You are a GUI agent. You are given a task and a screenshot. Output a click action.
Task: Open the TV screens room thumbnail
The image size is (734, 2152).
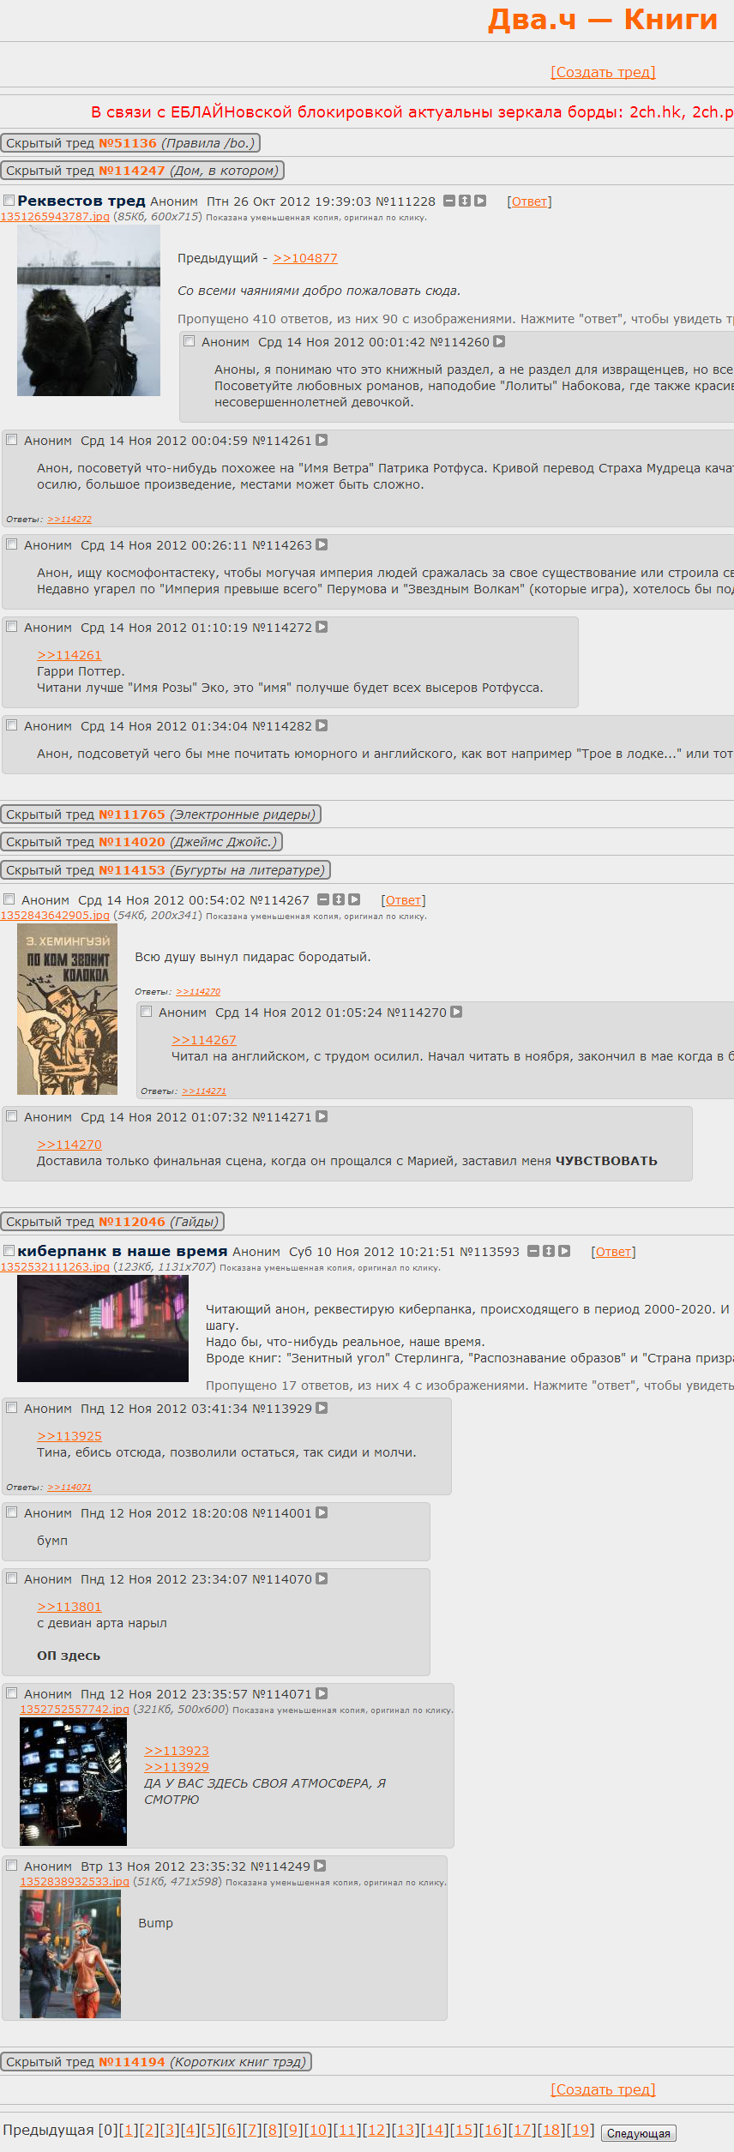[73, 1782]
